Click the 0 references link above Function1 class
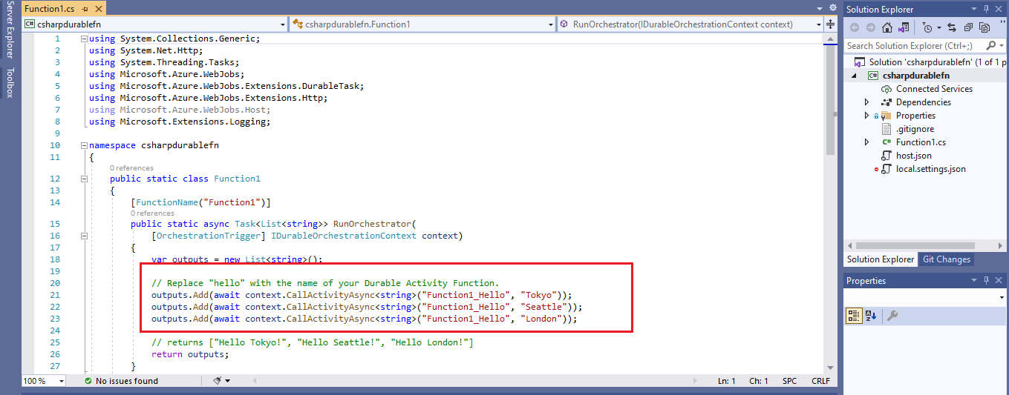The width and height of the screenshot is (1009, 395). pyautogui.click(x=131, y=168)
